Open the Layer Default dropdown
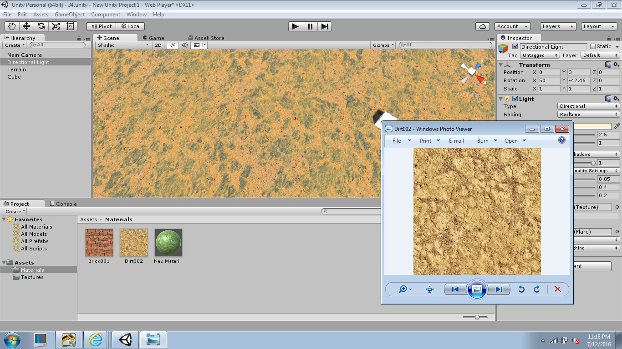622x349 pixels. click(601, 55)
